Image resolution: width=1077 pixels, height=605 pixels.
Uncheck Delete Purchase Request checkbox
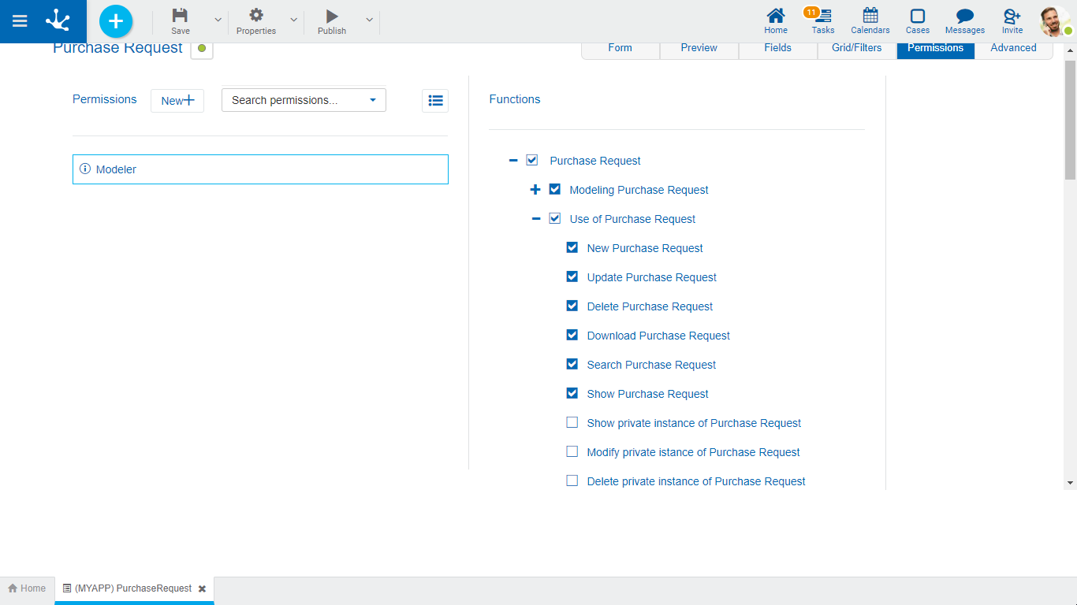tap(572, 306)
